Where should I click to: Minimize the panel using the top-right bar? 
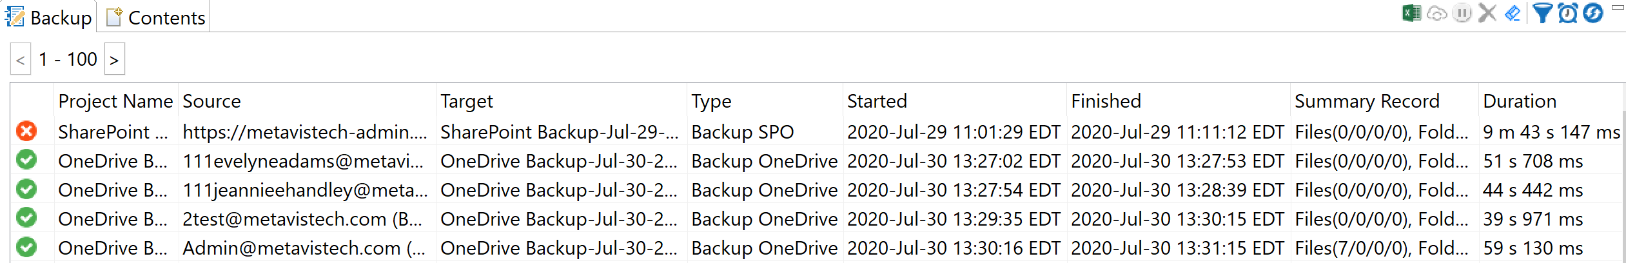[x=1617, y=8]
